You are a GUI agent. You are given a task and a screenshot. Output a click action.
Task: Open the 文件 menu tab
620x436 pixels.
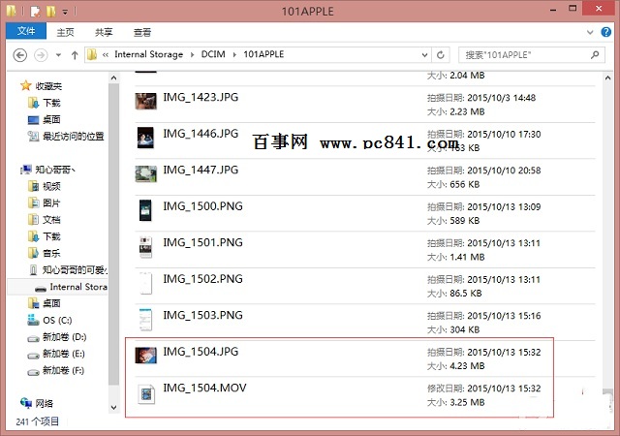[x=26, y=31]
